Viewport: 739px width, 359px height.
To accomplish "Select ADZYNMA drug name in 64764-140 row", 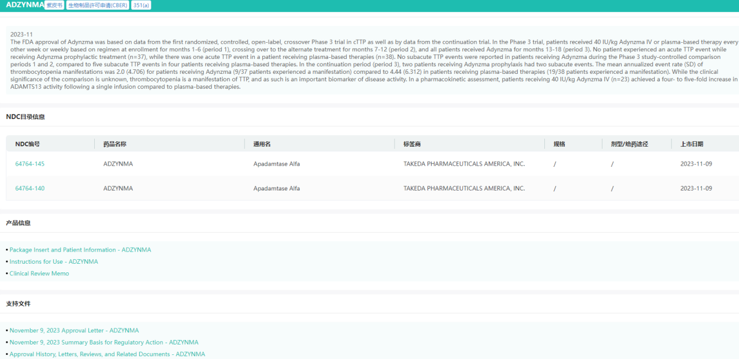I will coord(118,188).
